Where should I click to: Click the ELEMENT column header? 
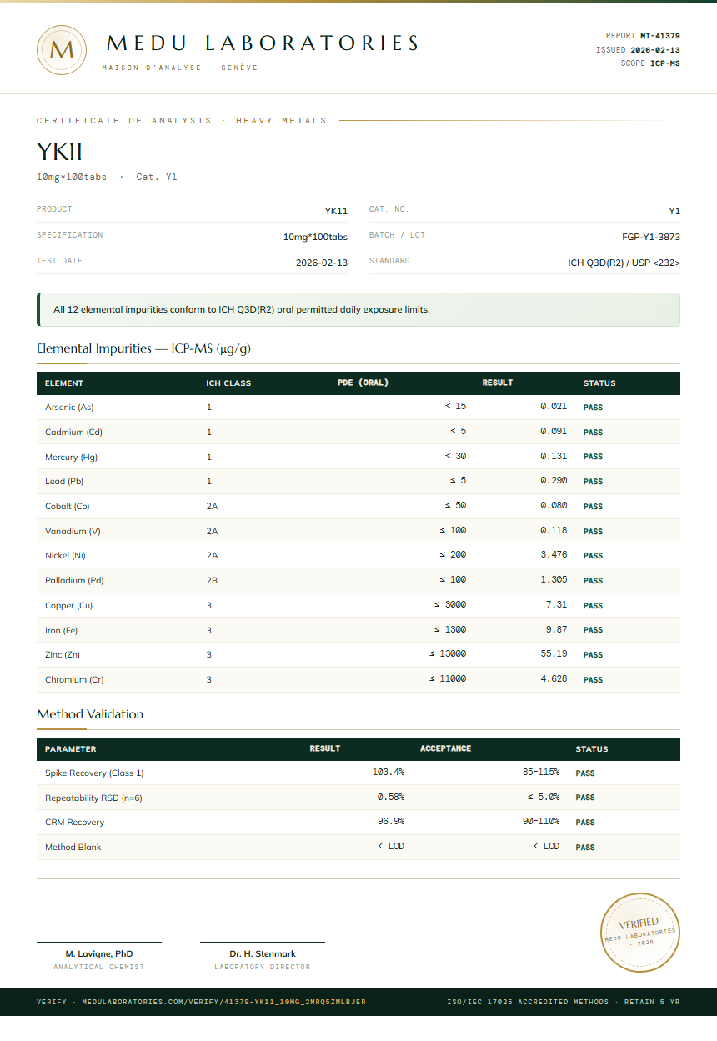coord(64,383)
